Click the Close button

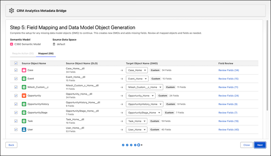247,145
